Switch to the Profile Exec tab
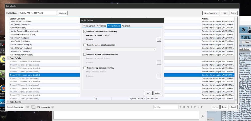Viewport: 251px width, 121px height. coord(101,26)
